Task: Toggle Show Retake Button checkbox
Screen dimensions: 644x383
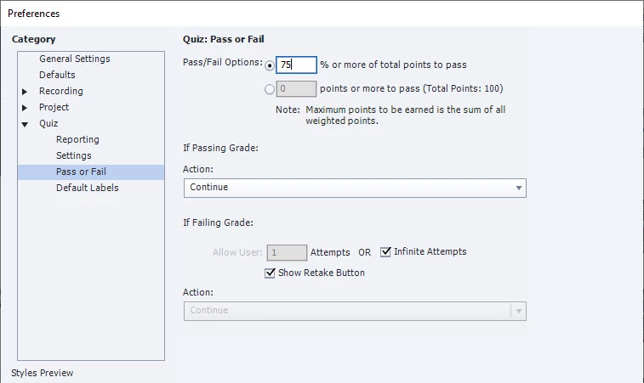Action: click(x=271, y=273)
